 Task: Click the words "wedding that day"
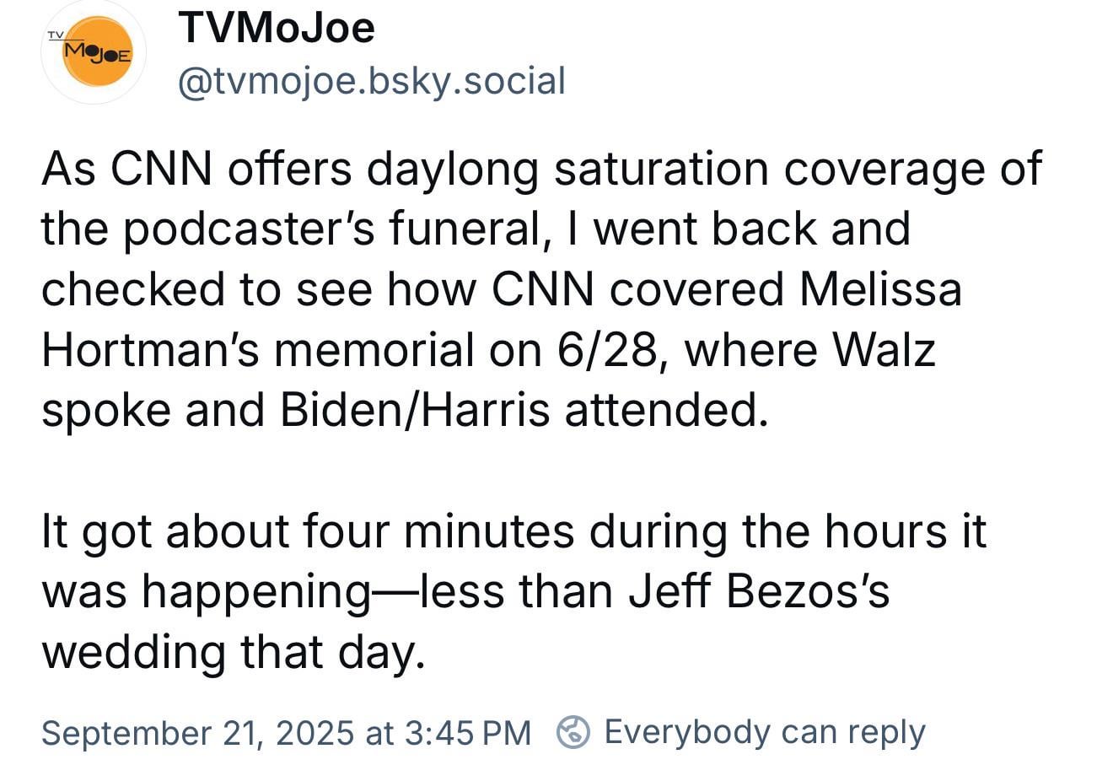point(228,652)
